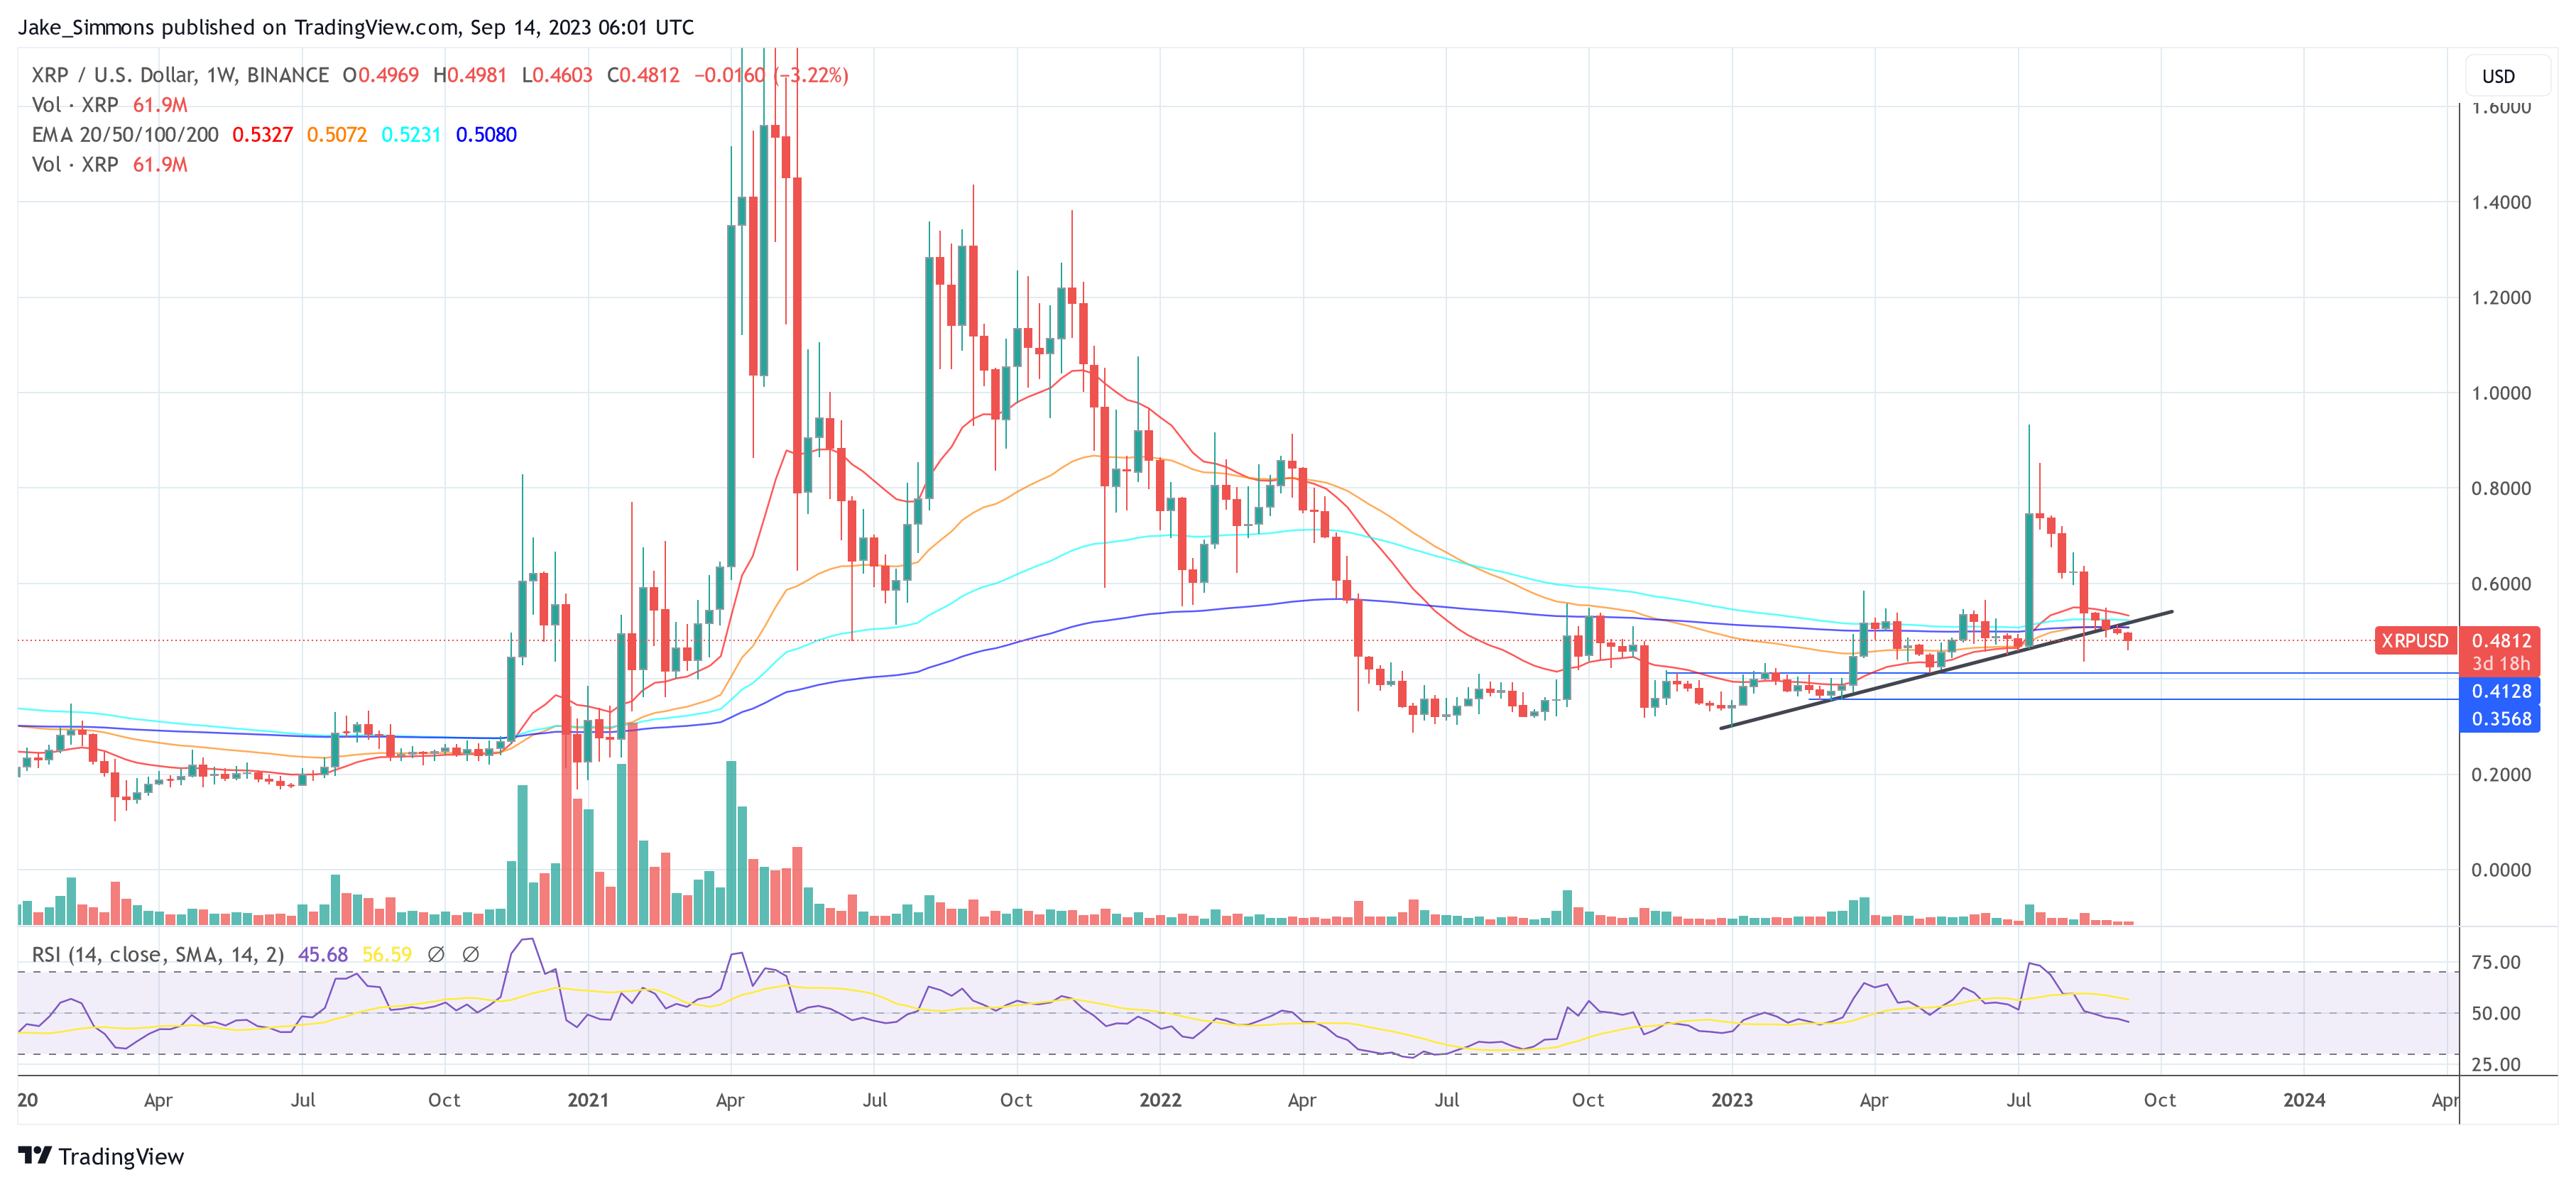Click the Jake_Simmons published header text
2576x1187 pixels.
point(356,27)
